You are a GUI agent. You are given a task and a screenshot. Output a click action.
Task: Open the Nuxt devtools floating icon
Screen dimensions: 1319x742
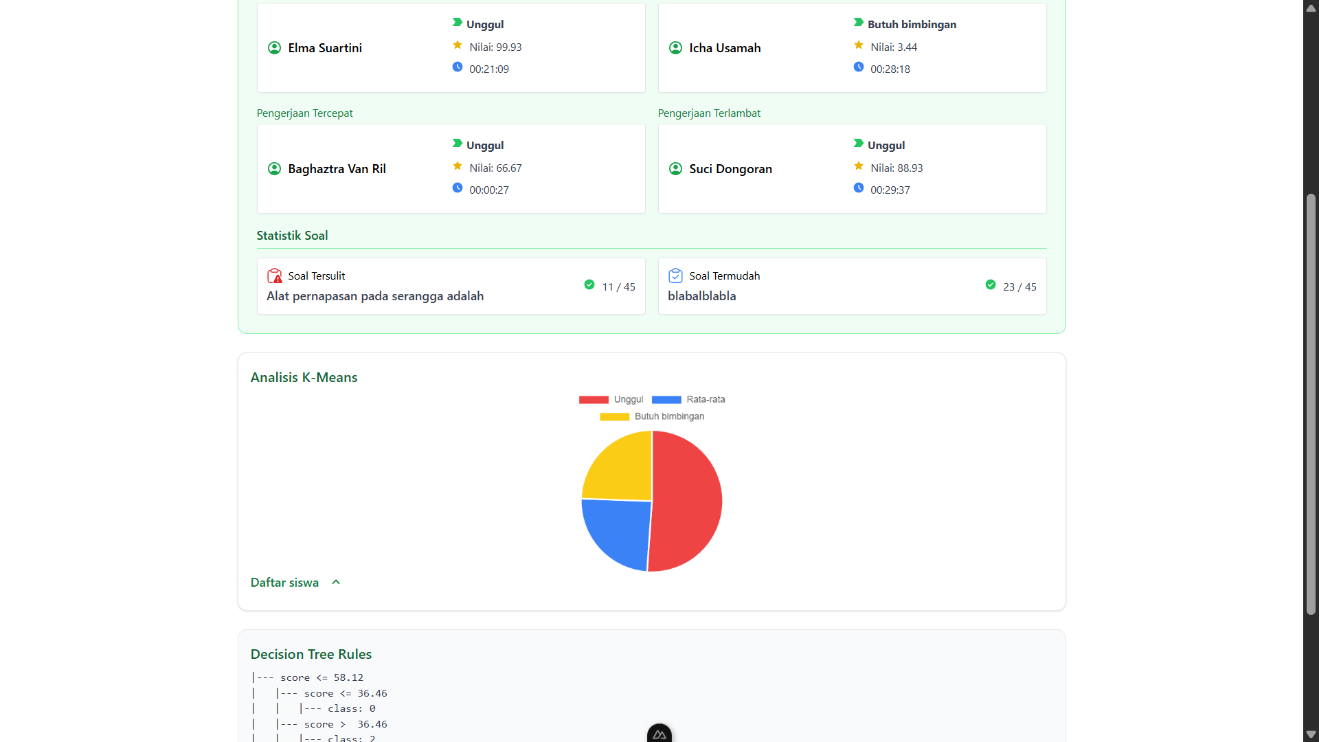(659, 734)
